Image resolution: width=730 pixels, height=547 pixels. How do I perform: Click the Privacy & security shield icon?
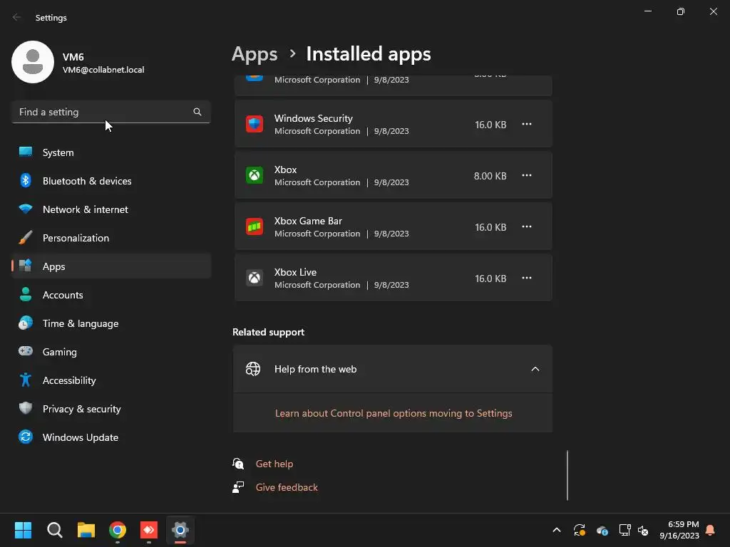pos(26,408)
